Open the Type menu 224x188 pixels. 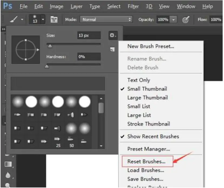tap(95, 6)
